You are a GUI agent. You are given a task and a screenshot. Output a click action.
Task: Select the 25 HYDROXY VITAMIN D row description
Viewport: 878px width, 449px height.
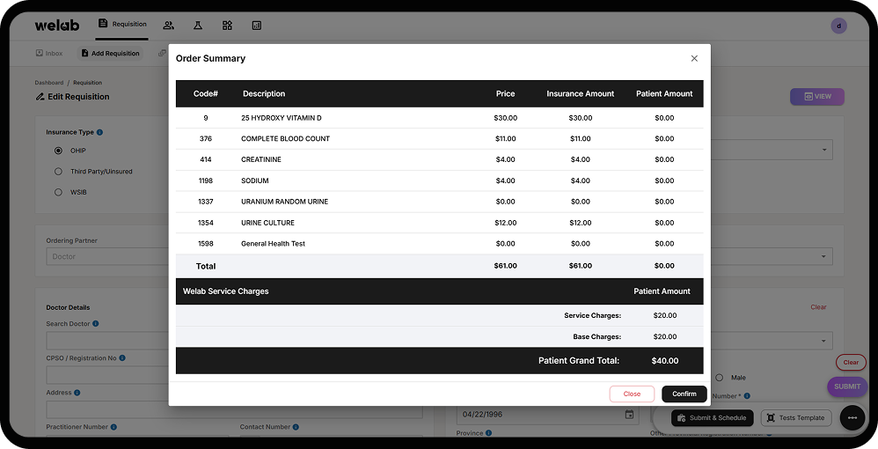pyautogui.click(x=282, y=118)
